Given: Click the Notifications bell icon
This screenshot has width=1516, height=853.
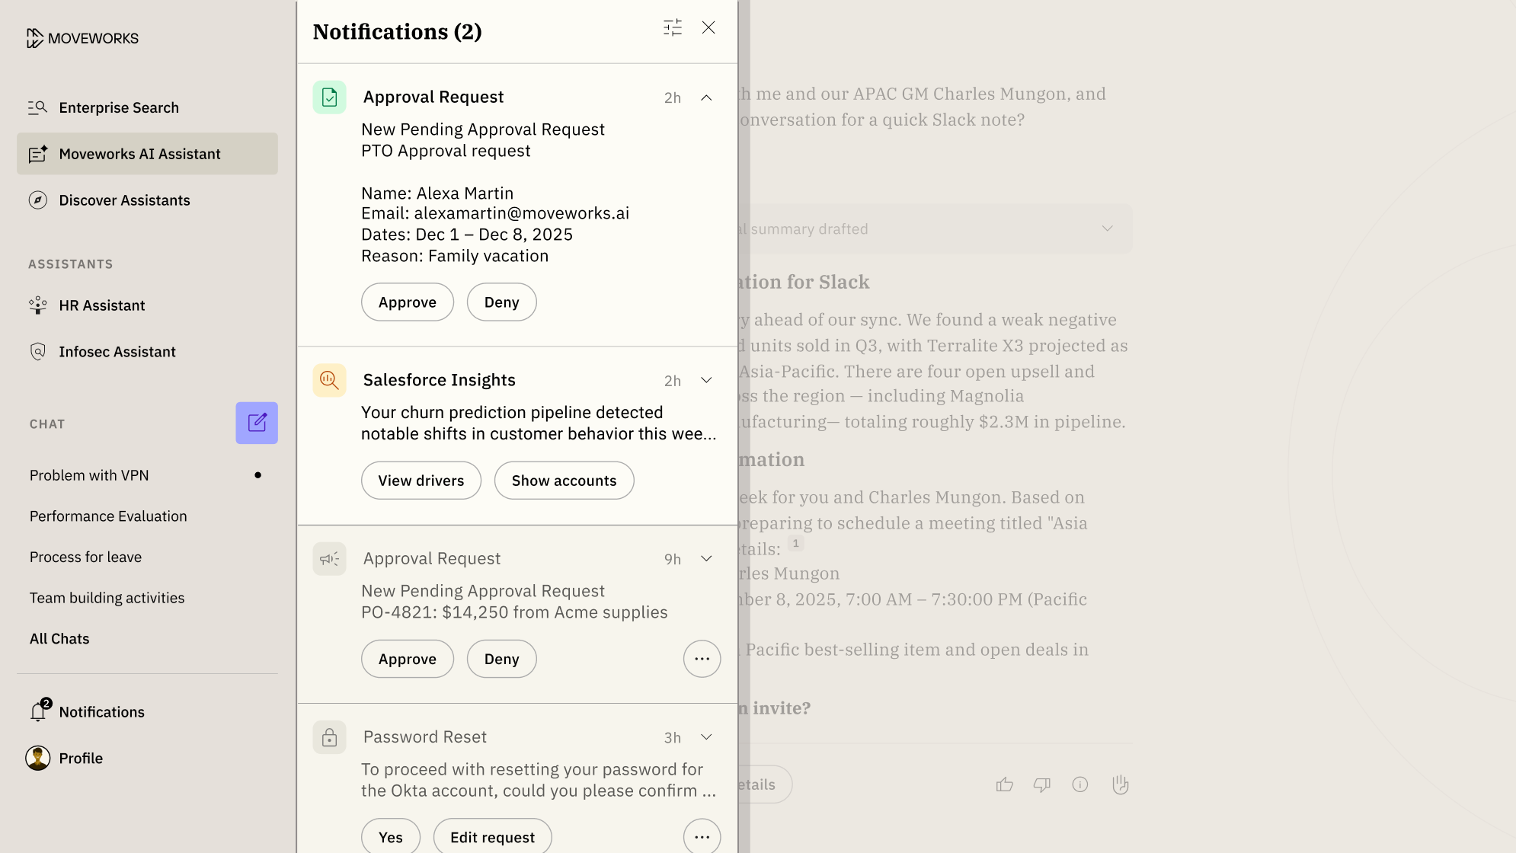Looking at the screenshot, I should (38, 711).
